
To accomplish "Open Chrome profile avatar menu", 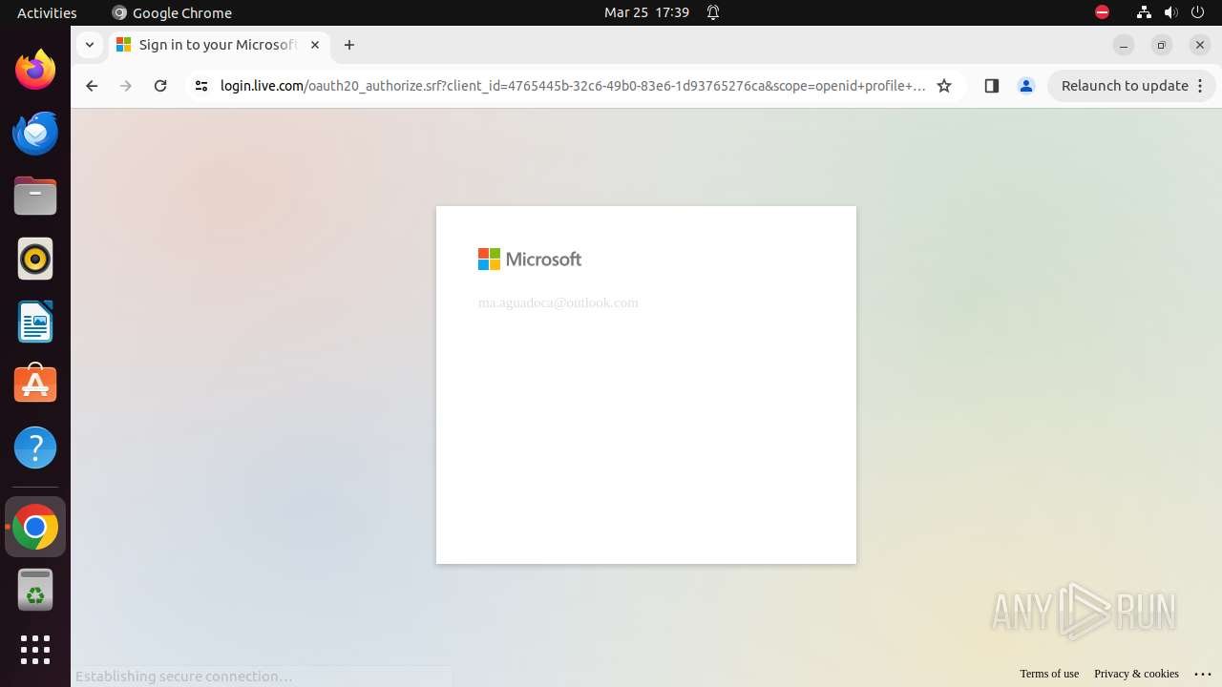I will click(1026, 86).
